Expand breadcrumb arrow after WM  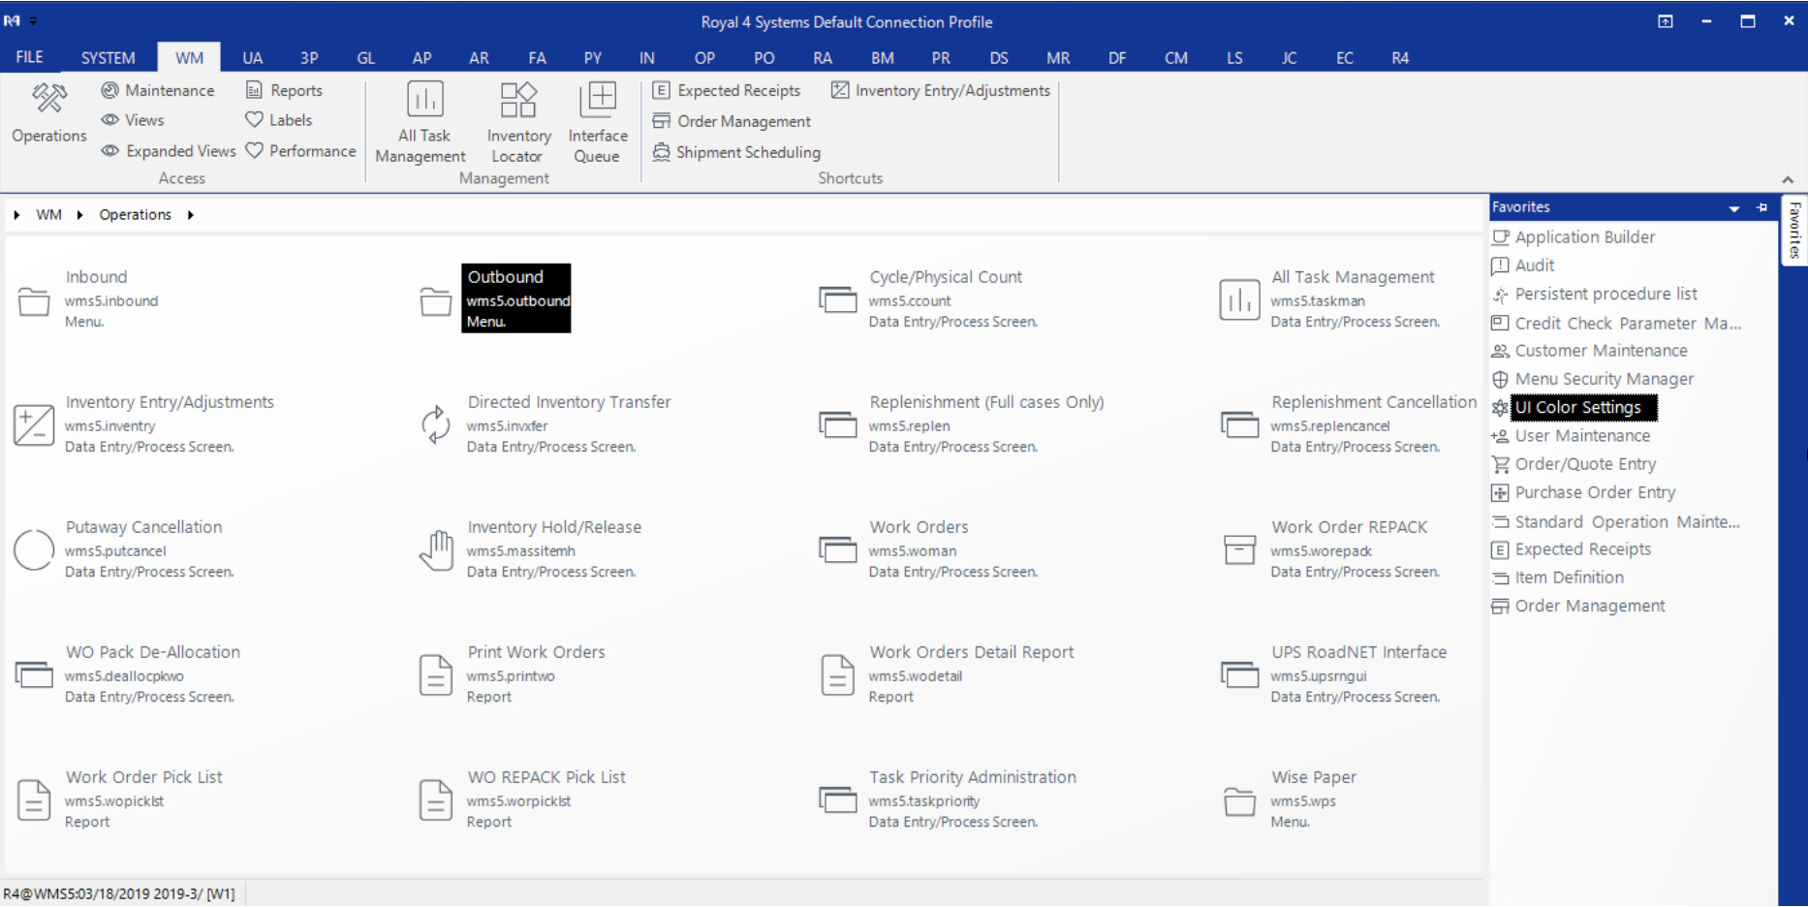coord(79,215)
